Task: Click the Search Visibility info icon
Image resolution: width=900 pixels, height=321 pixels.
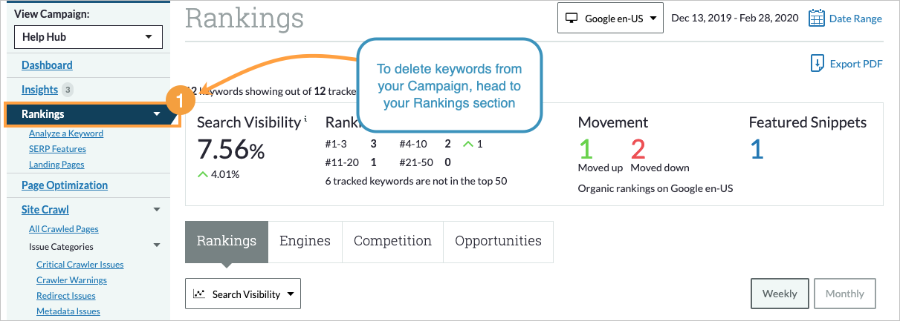Action: (x=305, y=119)
